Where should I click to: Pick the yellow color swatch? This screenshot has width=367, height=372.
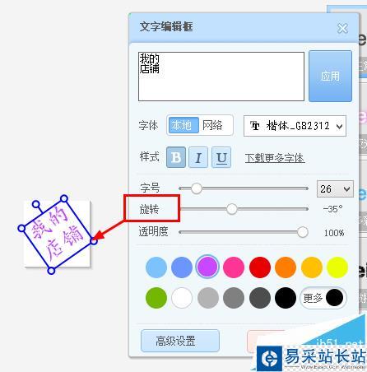point(337,267)
